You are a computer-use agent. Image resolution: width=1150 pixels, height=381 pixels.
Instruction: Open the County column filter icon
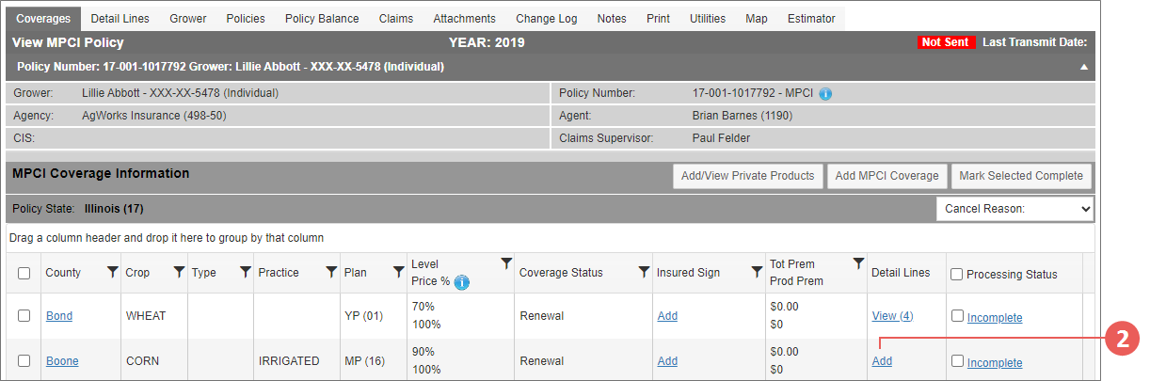click(x=112, y=272)
